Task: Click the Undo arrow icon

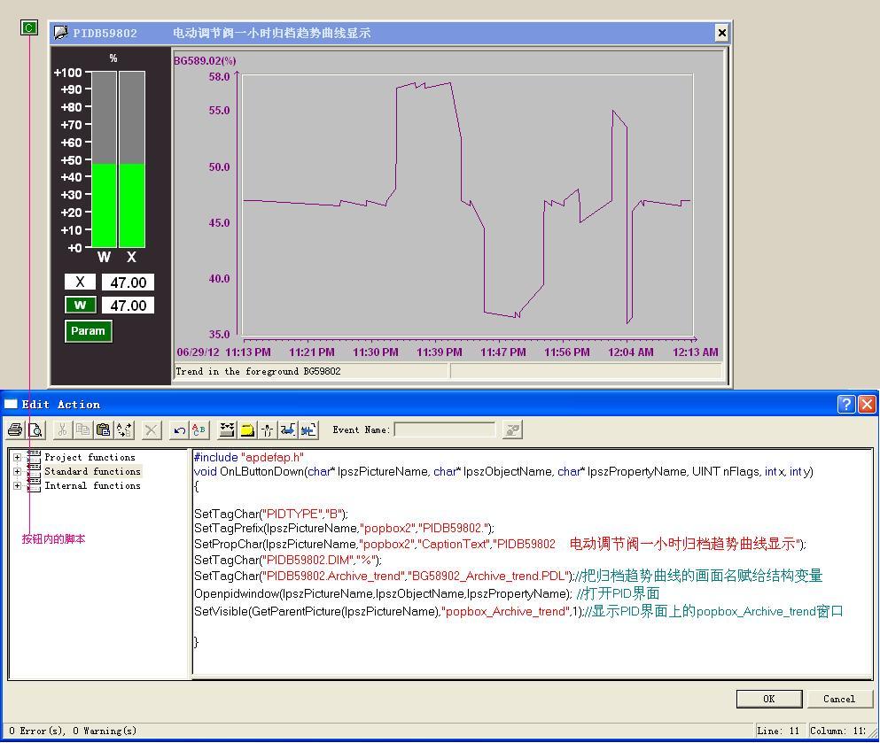Action: tap(179, 430)
